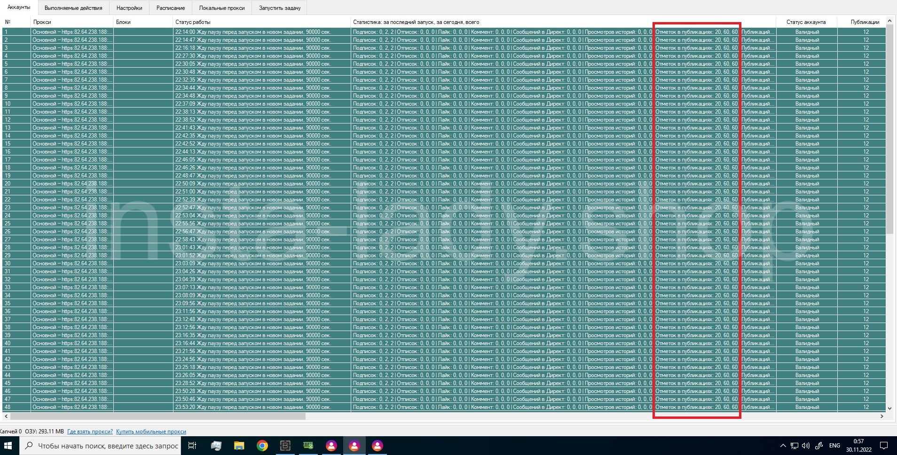Select account row number 1

pos(444,32)
